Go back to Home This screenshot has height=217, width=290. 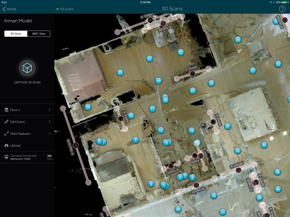10,9
